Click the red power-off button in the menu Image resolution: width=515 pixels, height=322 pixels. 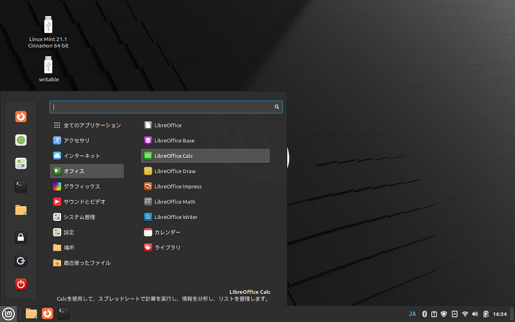[x=21, y=284]
